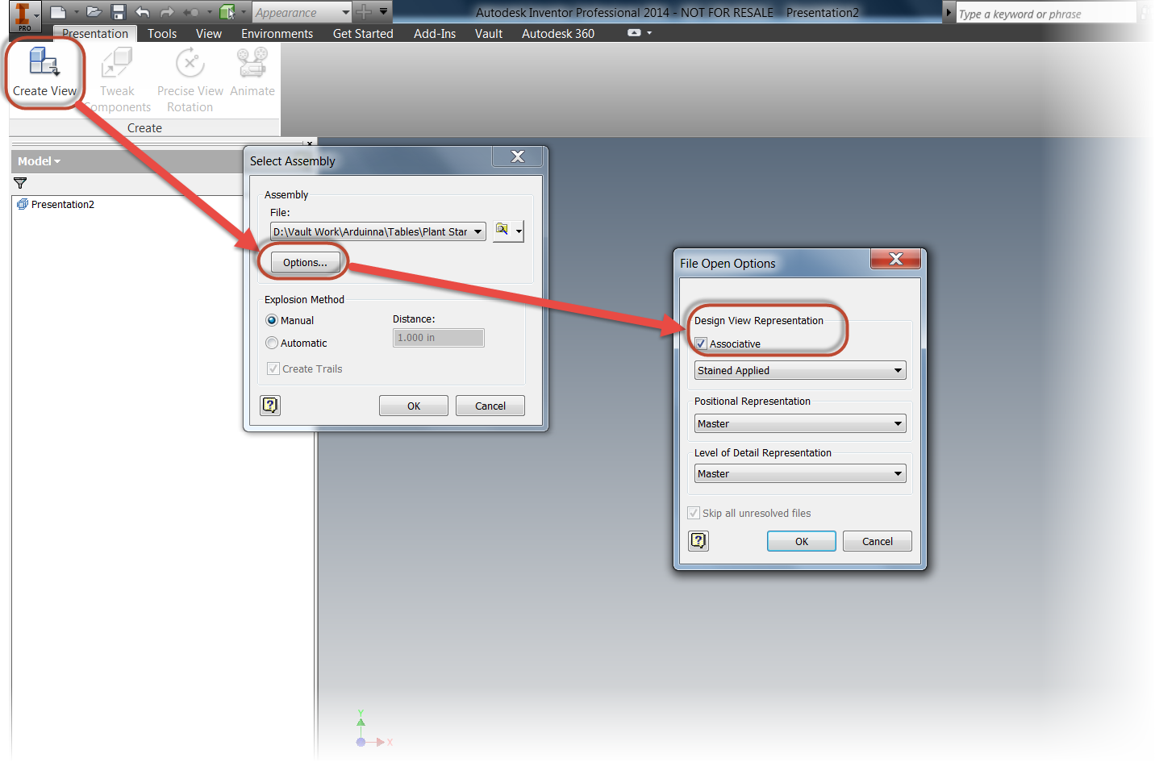
Task: Open the Appearance dropdown in the toolbar
Action: [346, 12]
